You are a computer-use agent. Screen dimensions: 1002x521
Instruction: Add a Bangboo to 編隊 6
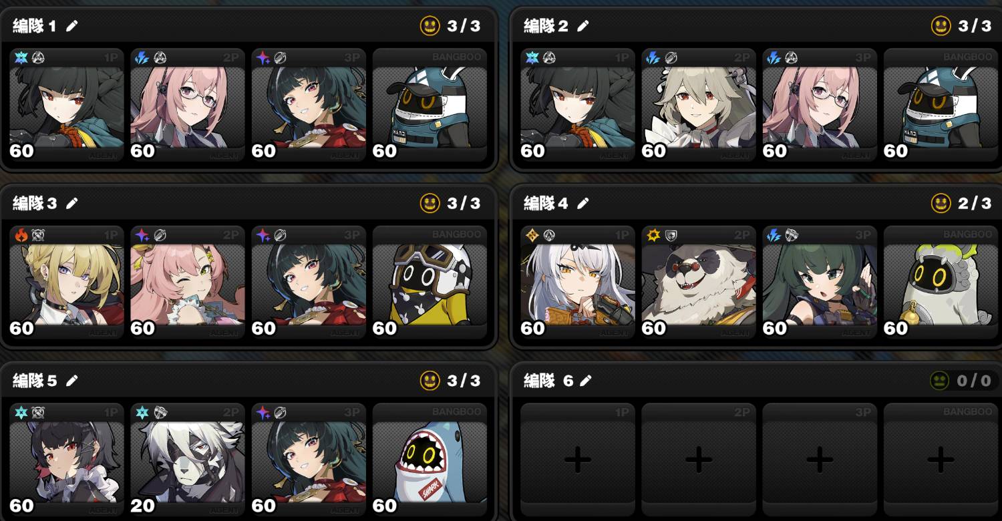pyautogui.click(x=941, y=459)
